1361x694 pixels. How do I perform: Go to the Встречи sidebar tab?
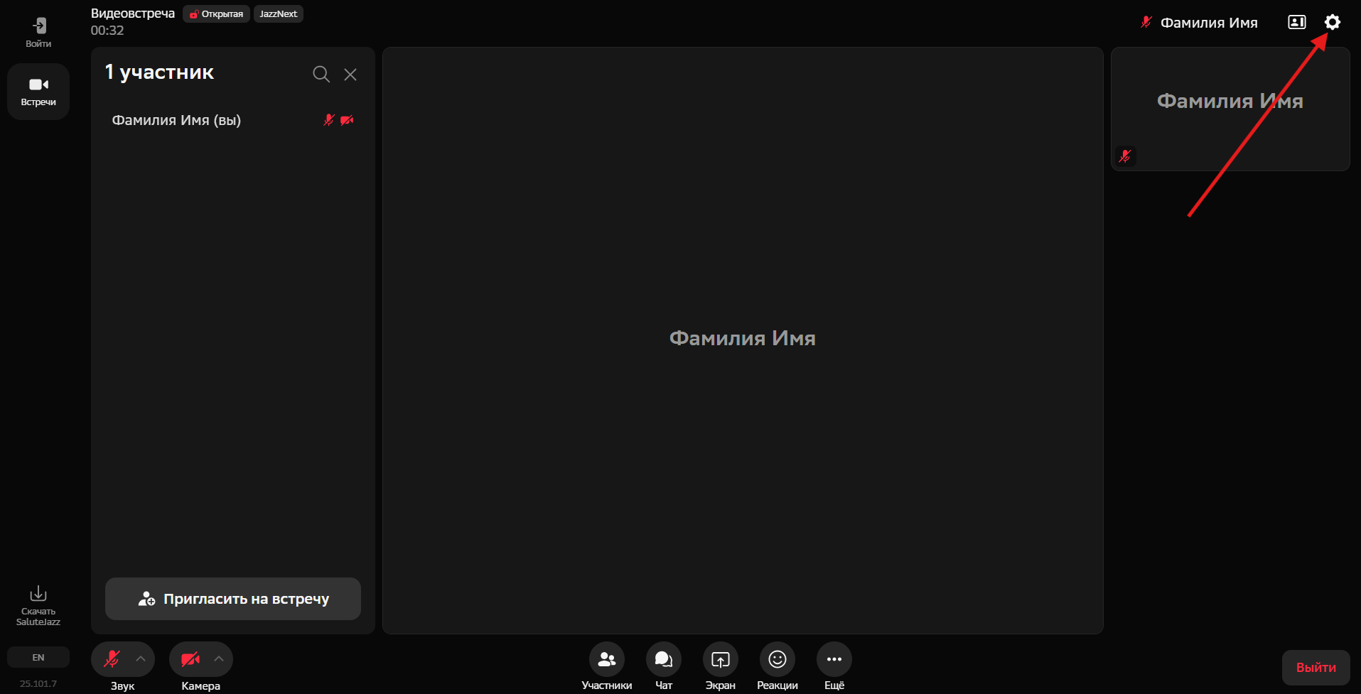click(38, 92)
